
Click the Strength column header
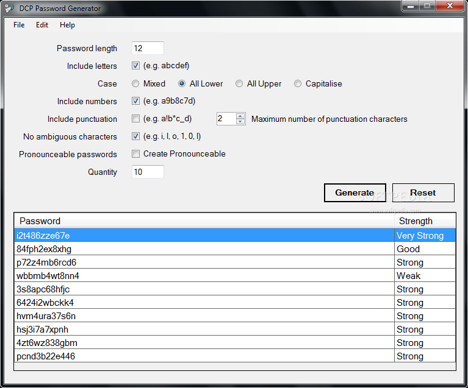(x=425, y=221)
